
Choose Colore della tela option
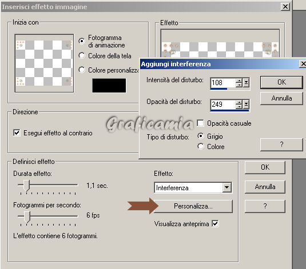pyautogui.click(x=82, y=55)
